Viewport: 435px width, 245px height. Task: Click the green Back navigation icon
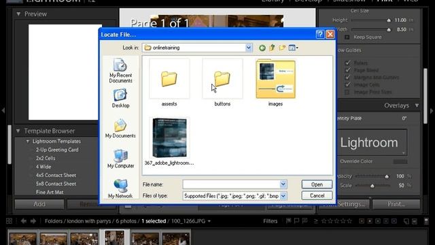[262, 48]
